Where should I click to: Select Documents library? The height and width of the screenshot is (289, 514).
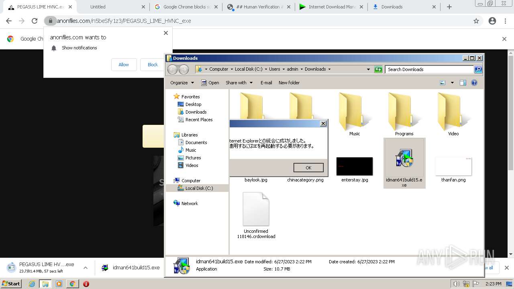click(196, 142)
